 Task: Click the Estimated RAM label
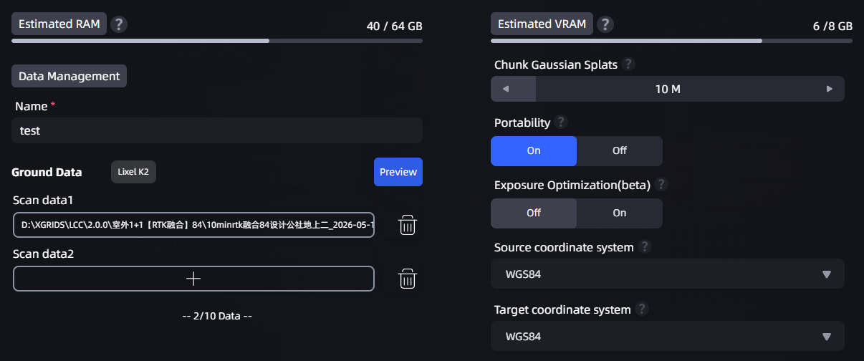pos(59,24)
